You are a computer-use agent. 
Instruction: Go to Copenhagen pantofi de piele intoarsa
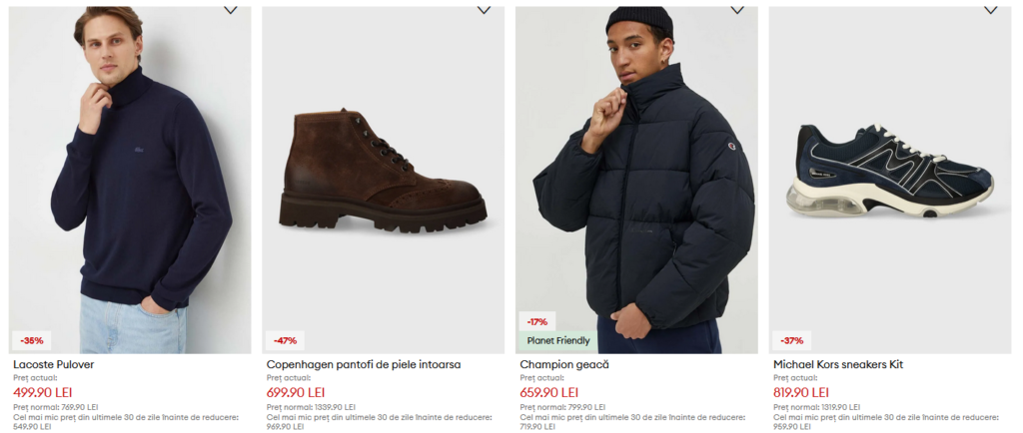click(x=364, y=365)
